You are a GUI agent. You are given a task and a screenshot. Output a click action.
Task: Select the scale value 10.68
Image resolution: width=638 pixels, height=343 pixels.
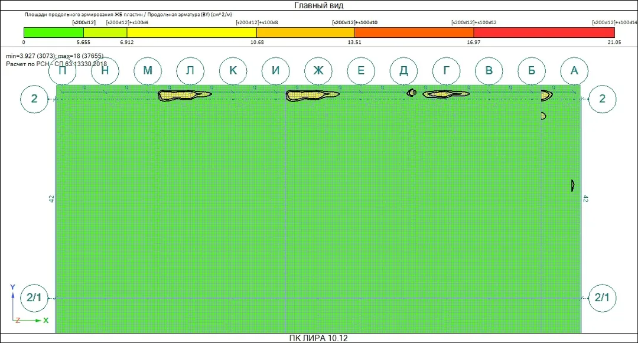(257, 43)
